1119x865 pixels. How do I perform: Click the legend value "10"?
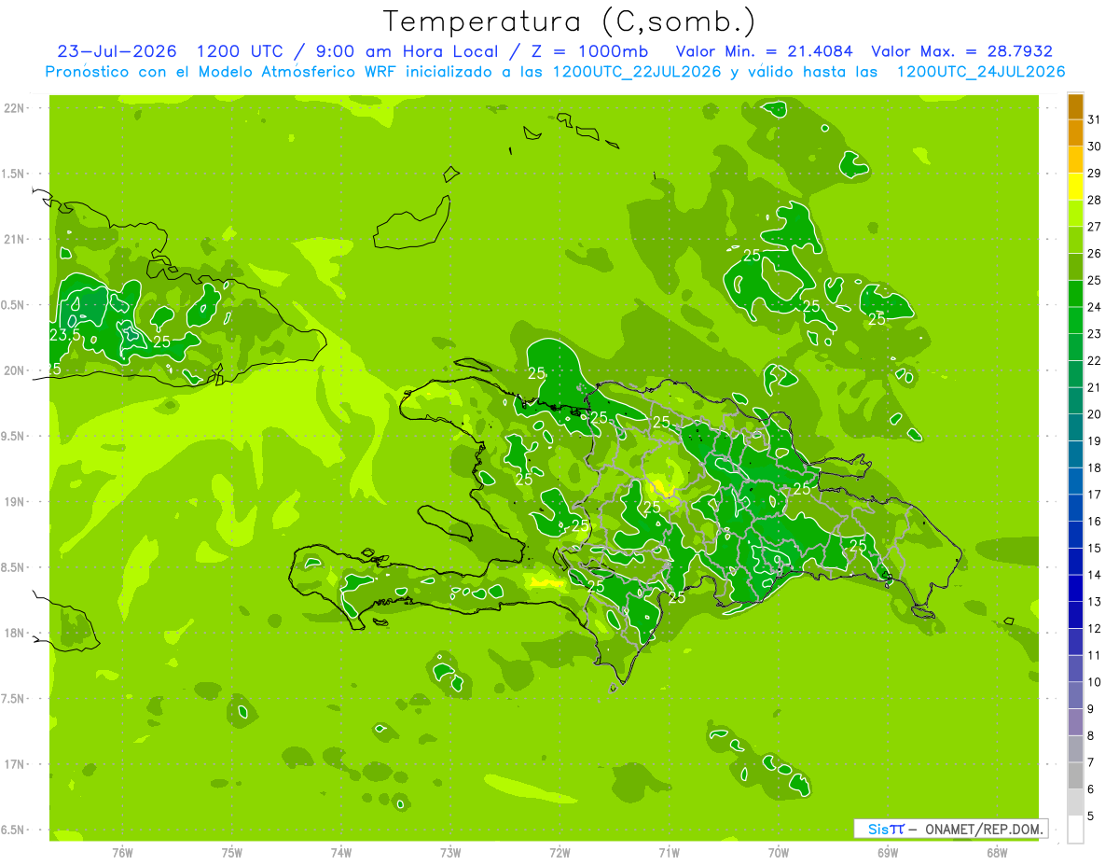click(1095, 682)
